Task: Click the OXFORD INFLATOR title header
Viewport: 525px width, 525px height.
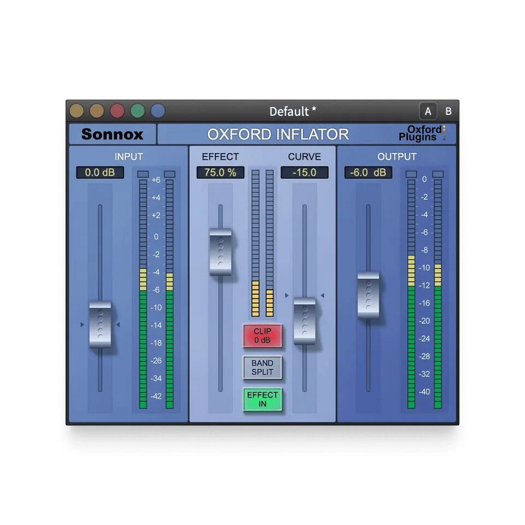Action: point(278,134)
